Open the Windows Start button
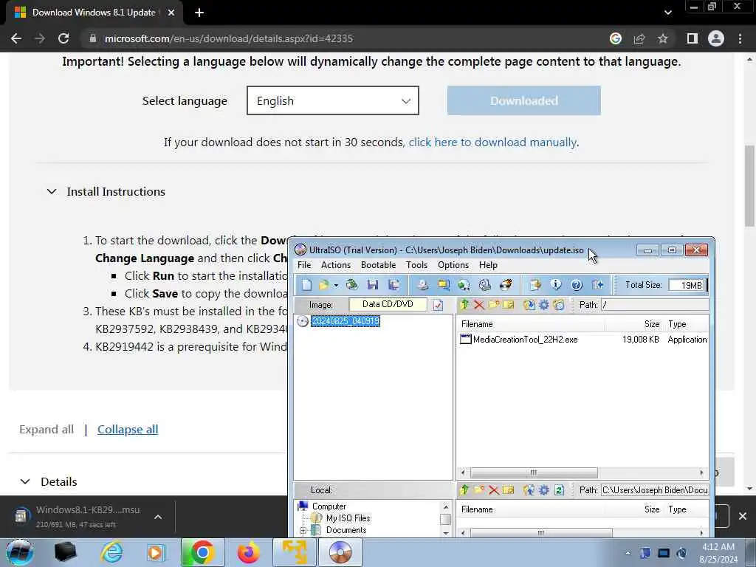Screen dimensions: 756x567 [x=20, y=552]
